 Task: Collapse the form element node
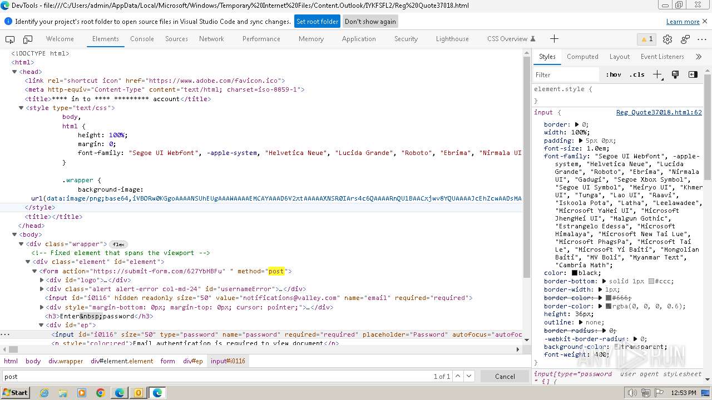click(x=34, y=271)
